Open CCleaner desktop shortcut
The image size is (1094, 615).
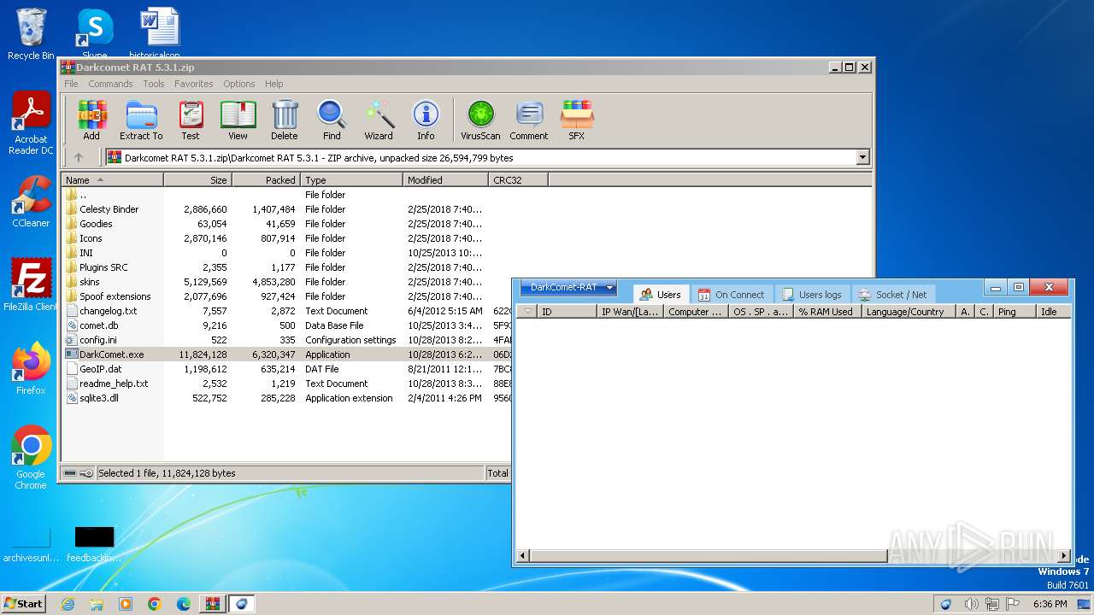click(x=31, y=202)
